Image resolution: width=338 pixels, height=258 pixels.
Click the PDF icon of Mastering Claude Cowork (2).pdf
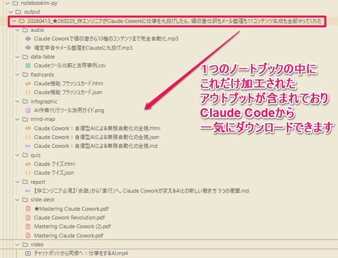28,226
